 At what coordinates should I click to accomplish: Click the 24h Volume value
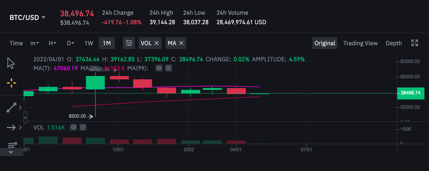[241, 22]
